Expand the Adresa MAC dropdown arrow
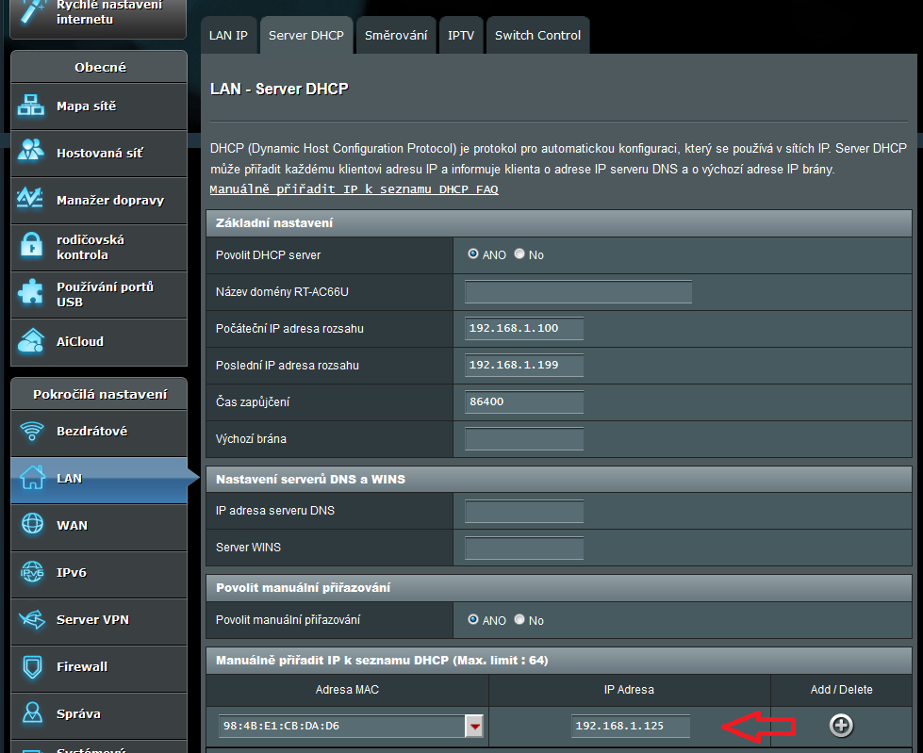This screenshot has height=753, width=923. (475, 726)
